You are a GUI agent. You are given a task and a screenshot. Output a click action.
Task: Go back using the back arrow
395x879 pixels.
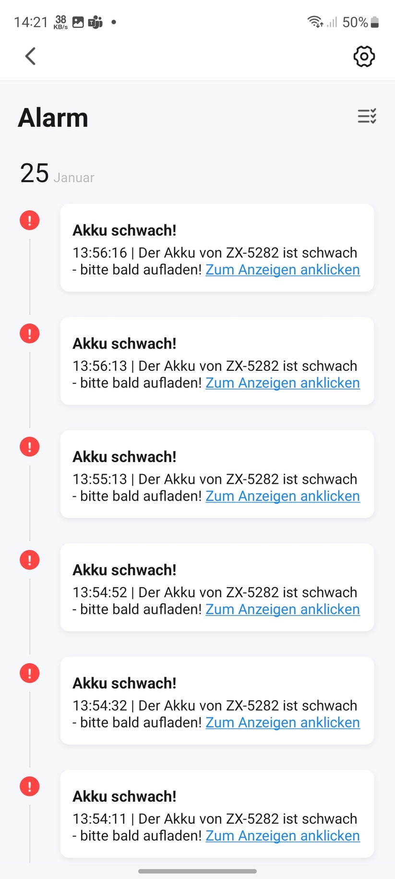(30, 56)
